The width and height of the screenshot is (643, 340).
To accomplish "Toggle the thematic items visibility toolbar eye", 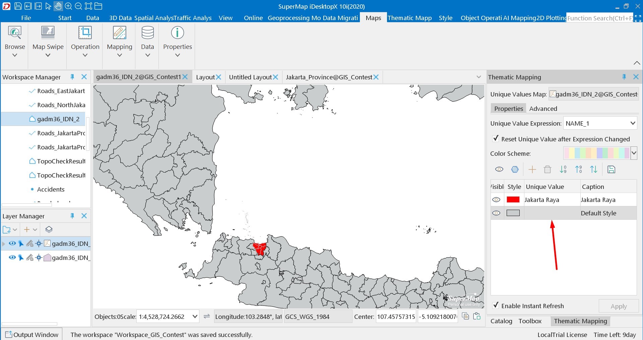I will (x=499, y=169).
